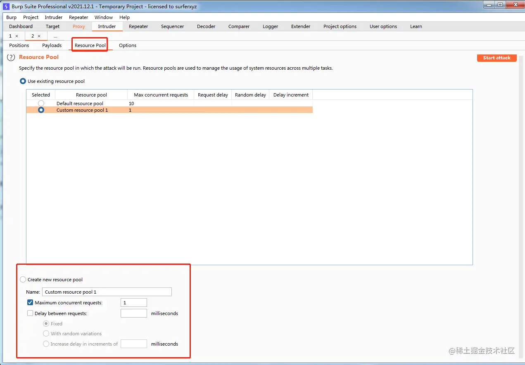The height and width of the screenshot is (365, 525).
Task: Open the User options tab
Action: (x=383, y=26)
